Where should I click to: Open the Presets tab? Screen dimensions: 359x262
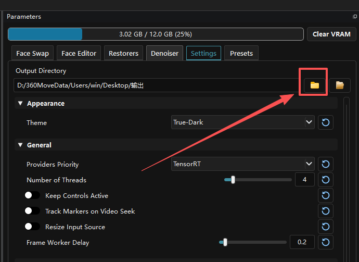click(241, 53)
